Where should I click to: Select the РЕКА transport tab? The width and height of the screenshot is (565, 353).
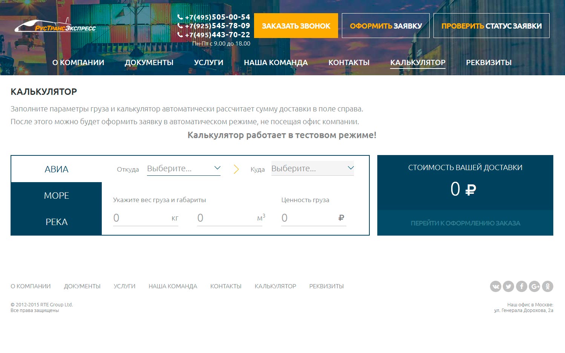[57, 222]
